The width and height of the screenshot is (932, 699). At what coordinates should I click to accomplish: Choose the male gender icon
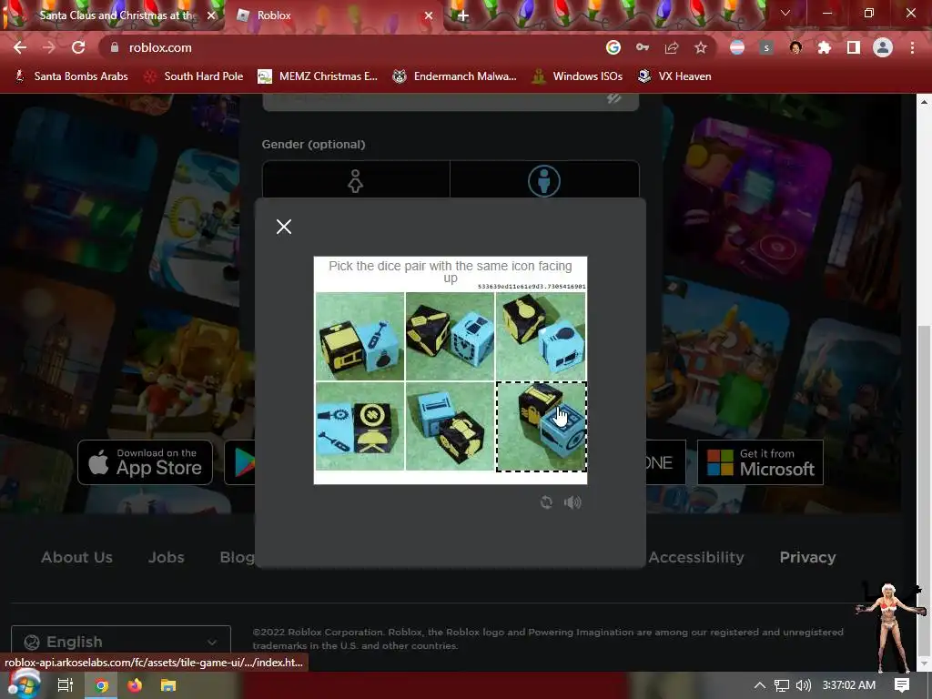[x=544, y=181]
